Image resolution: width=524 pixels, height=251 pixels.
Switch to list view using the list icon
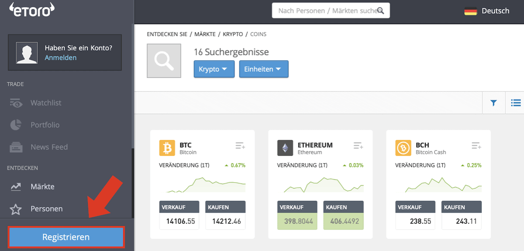coord(516,102)
